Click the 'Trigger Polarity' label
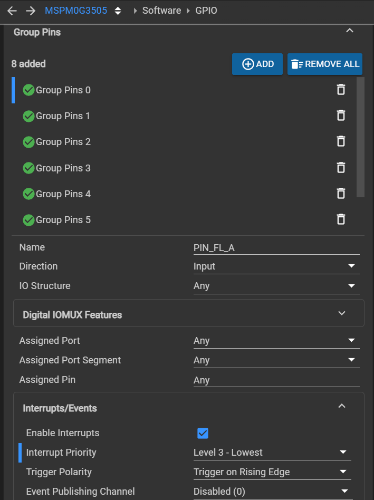 tap(59, 472)
